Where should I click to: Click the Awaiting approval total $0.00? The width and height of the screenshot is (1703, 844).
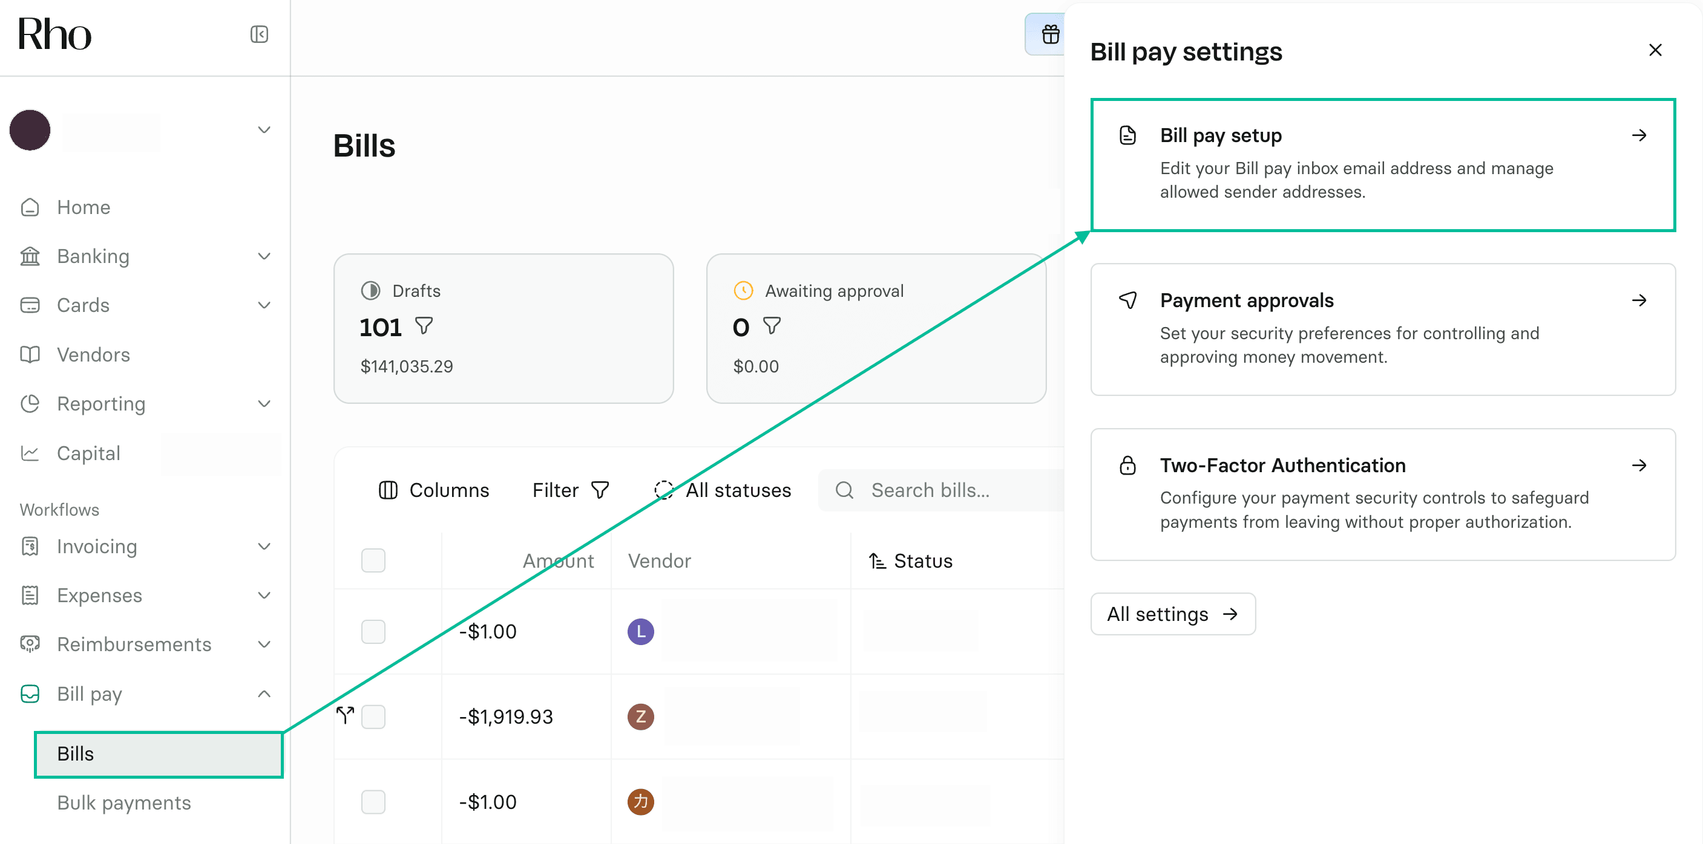pos(756,366)
